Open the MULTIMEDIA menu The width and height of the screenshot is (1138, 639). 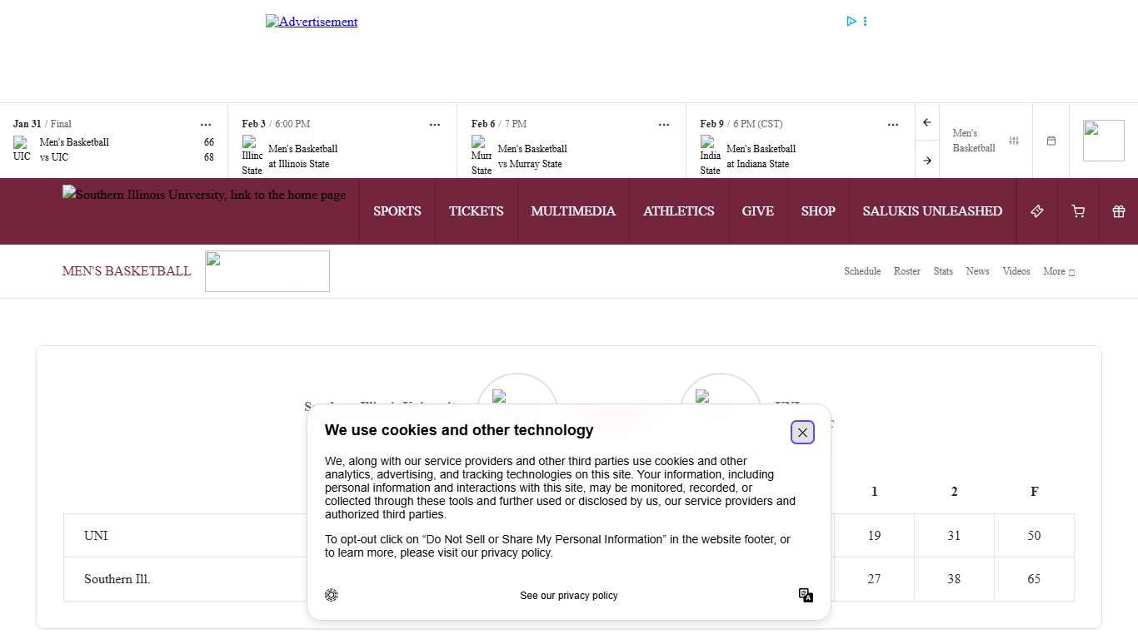pos(573,211)
